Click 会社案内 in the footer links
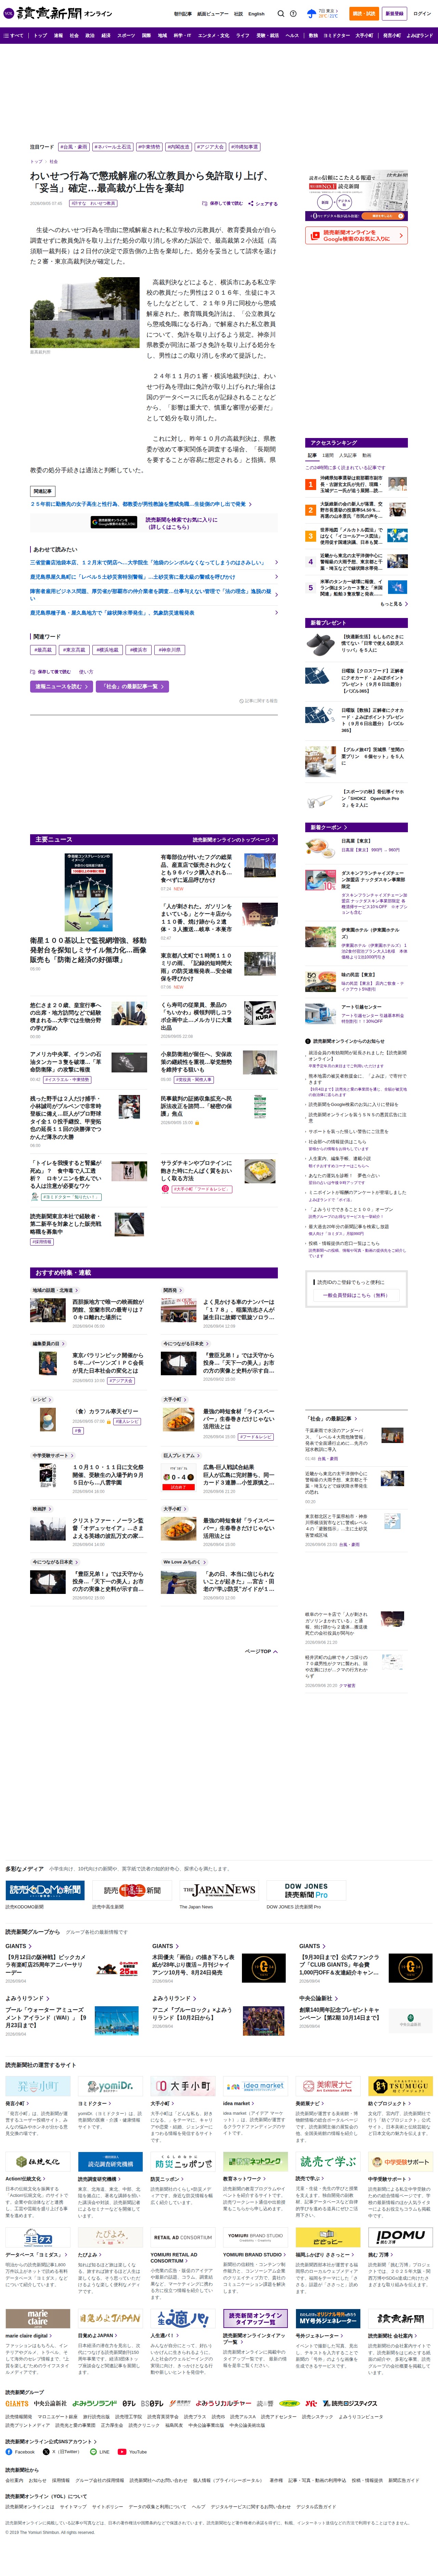This screenshot has height=2576, width=438. (x=14, y=2480)
